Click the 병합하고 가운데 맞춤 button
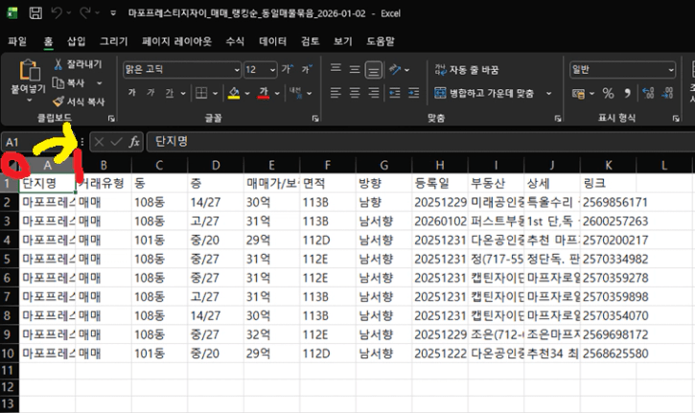Image resolution: width=695 pixels, height=413 pixels. (483, 93)
